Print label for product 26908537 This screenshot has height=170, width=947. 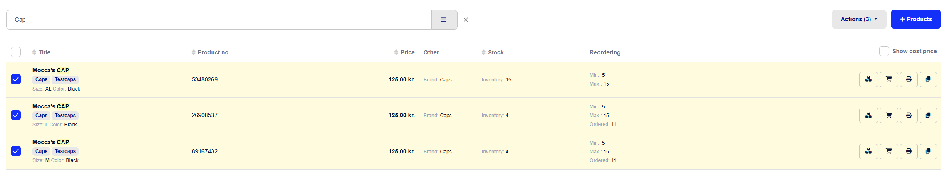pos(909,115)
